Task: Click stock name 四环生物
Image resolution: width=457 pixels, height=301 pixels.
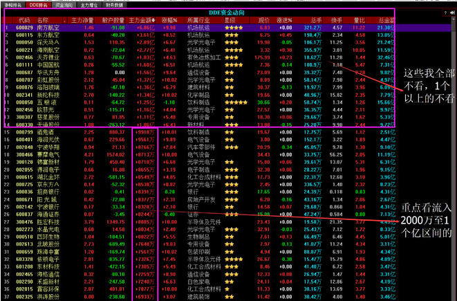Action: coord(48,237)
